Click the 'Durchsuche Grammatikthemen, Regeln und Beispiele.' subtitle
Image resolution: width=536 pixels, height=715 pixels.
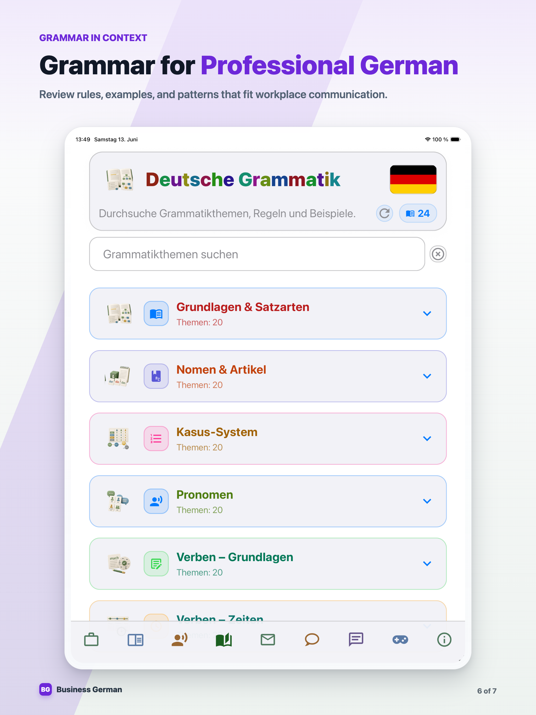pos(227,214)
